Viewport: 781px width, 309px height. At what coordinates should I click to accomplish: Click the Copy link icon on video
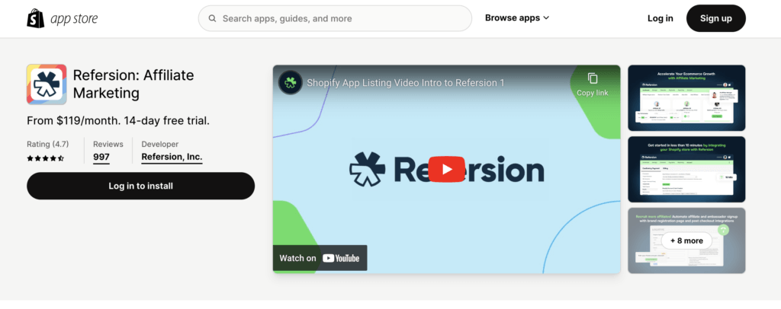[x=593, y=78]
